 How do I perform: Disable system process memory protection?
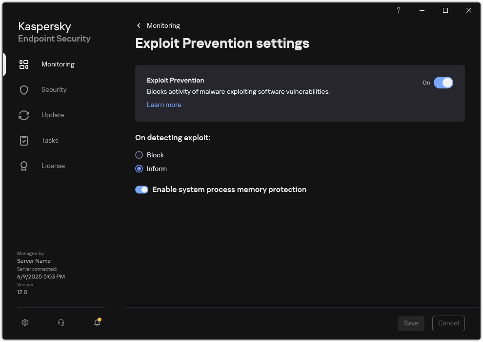coord(141,189)
